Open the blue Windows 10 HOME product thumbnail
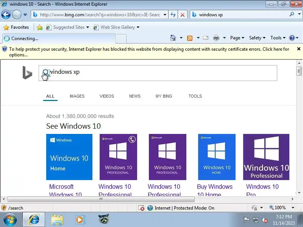 (x=217, y=157)
